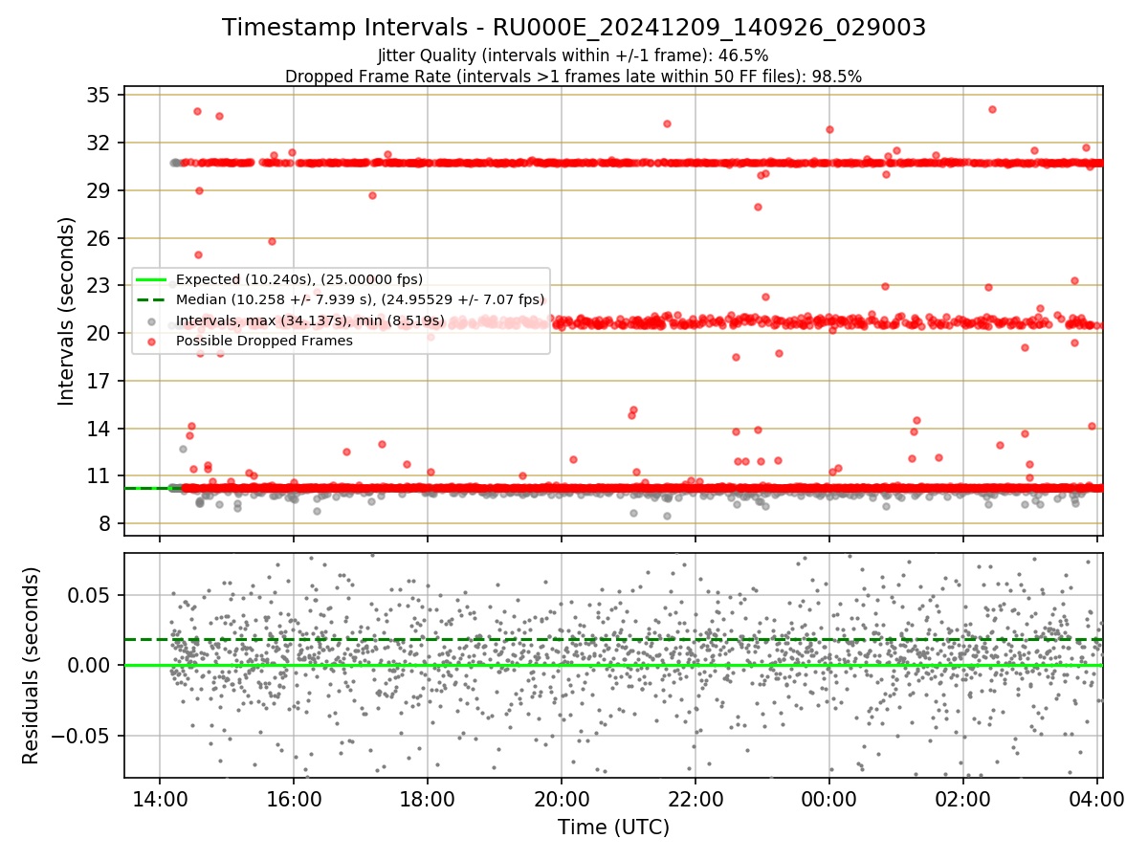Click the Jitter Quality subtitle line
1148x861 pixels.
pyautogui.click(x=574, y=55)
